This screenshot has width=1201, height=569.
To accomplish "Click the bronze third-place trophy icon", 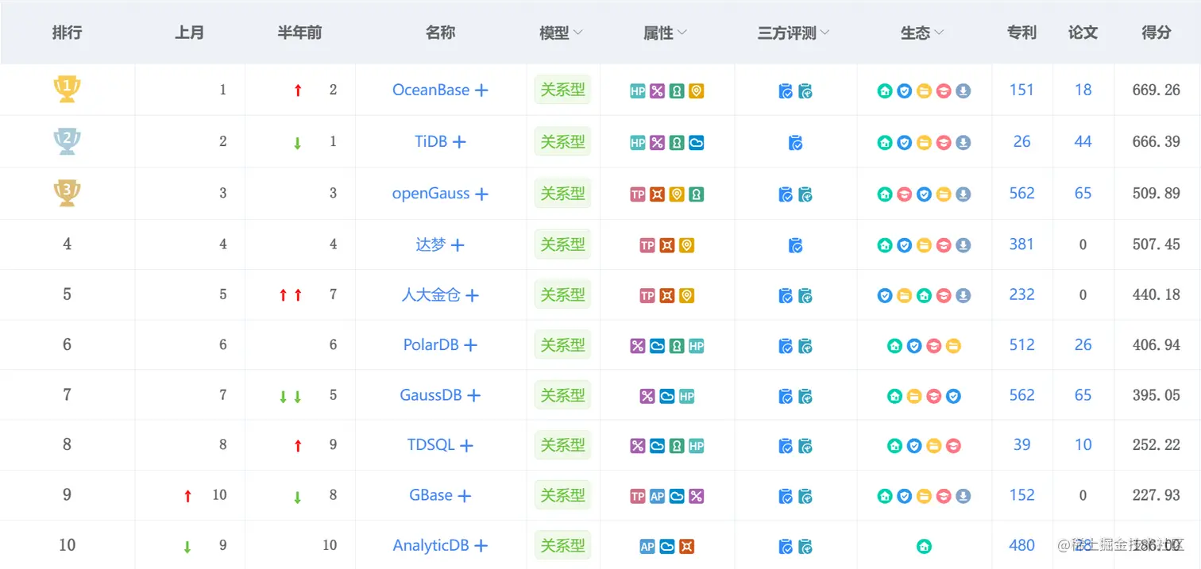I will pos(67,193).
